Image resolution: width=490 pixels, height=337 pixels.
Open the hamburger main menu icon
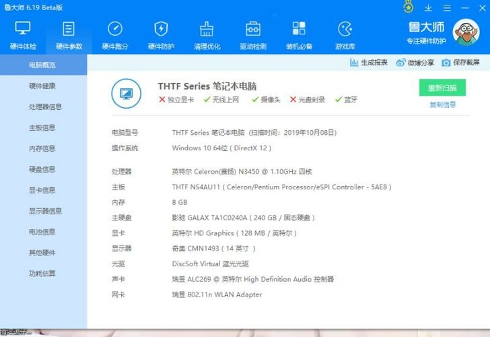[x=447, y=8]
